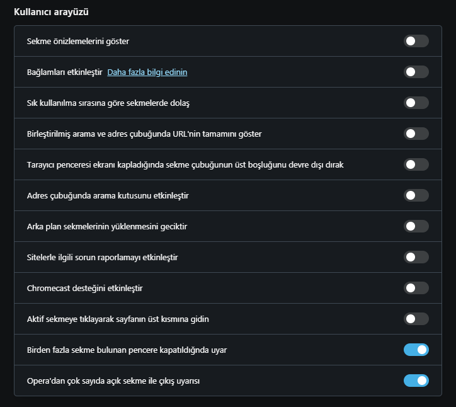Turn on 'Arka plan sekmelerinin yüklenmesini geciktir'

(416, 226)
